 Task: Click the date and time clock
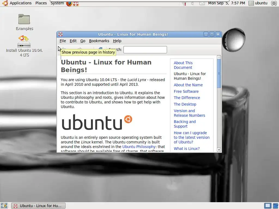[x=226, y=3]
